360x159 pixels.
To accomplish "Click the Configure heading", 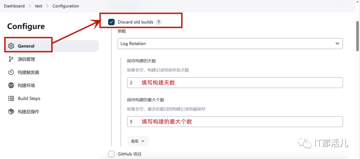I will point(26,26).
